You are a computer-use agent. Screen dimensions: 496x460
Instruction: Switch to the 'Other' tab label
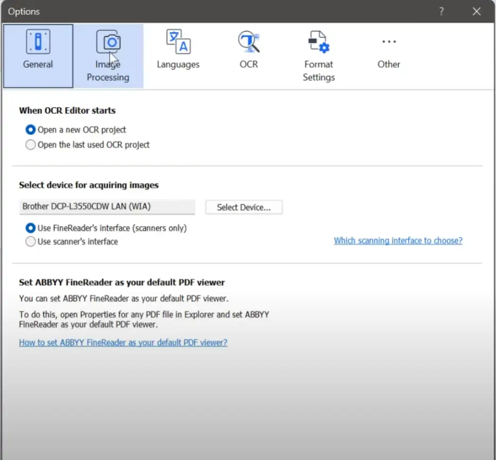(388, 65)
